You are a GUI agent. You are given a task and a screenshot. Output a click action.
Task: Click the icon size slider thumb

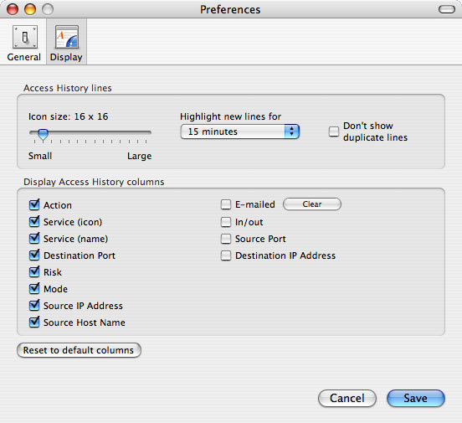tap(43, 135)
